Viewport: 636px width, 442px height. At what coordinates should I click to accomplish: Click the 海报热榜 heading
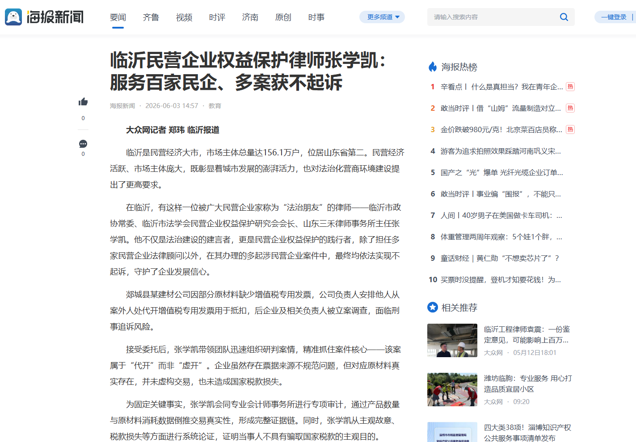(459, 67)
